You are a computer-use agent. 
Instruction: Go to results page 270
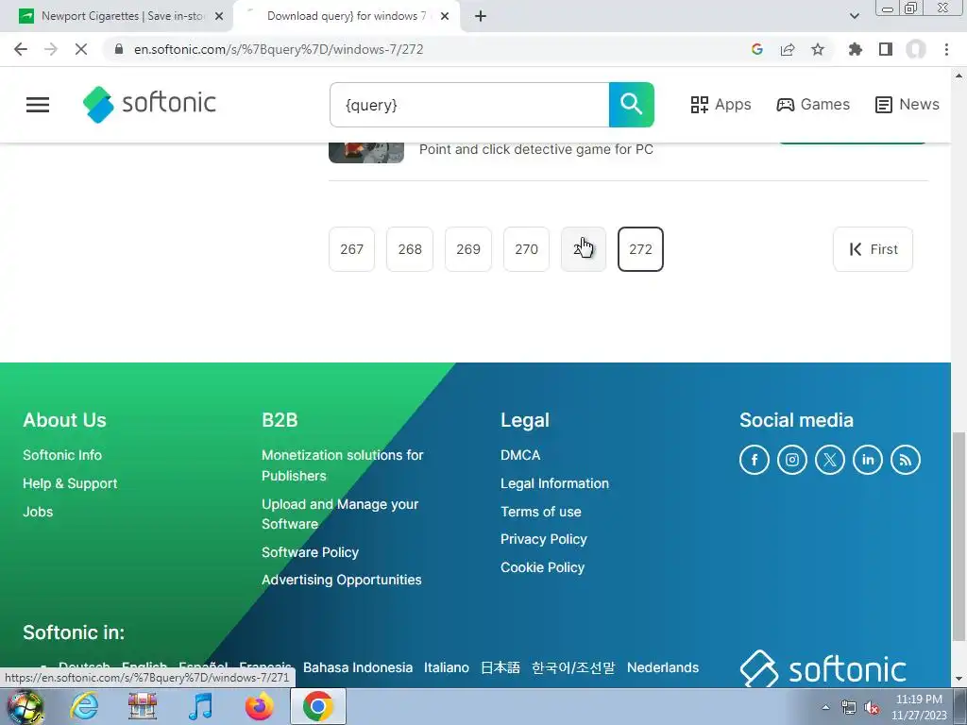[x=527, y=249]
